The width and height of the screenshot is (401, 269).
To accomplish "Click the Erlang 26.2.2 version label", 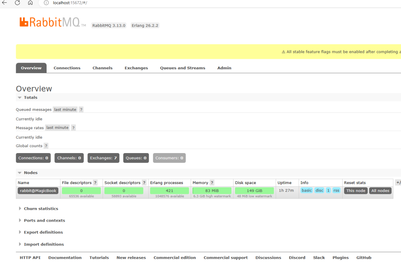I will pyautogui.click(x=145, y=25).
